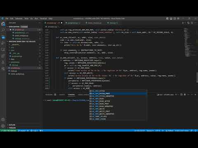This screenshot has width=198, height=148.
Task: Click the Python language mode in status bar
Action: tap(170, 131)
